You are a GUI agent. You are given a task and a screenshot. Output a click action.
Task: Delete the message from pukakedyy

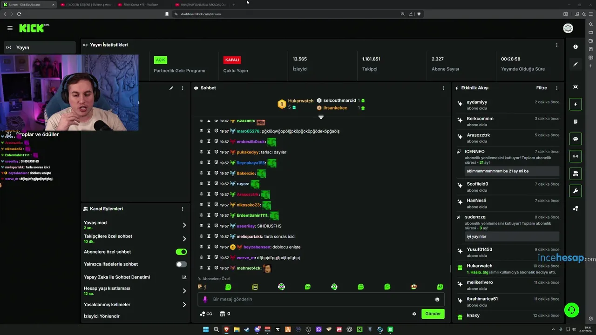tap(201, 152)
